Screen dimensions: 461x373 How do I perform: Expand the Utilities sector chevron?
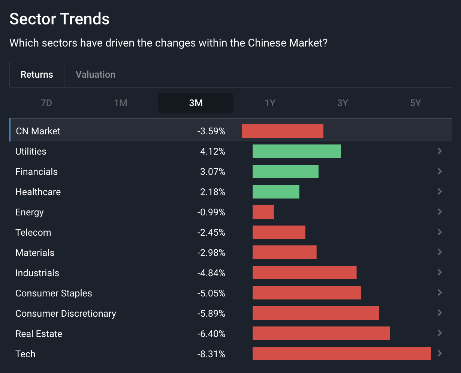[440, 151]
